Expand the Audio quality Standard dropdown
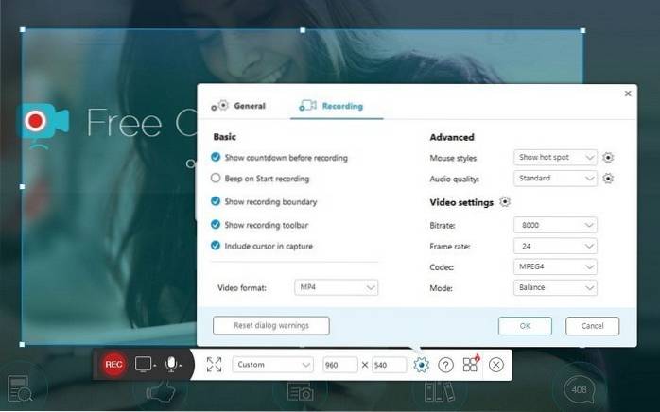The width and height of the screenshot is (660, 412). (x=555, y=179)
